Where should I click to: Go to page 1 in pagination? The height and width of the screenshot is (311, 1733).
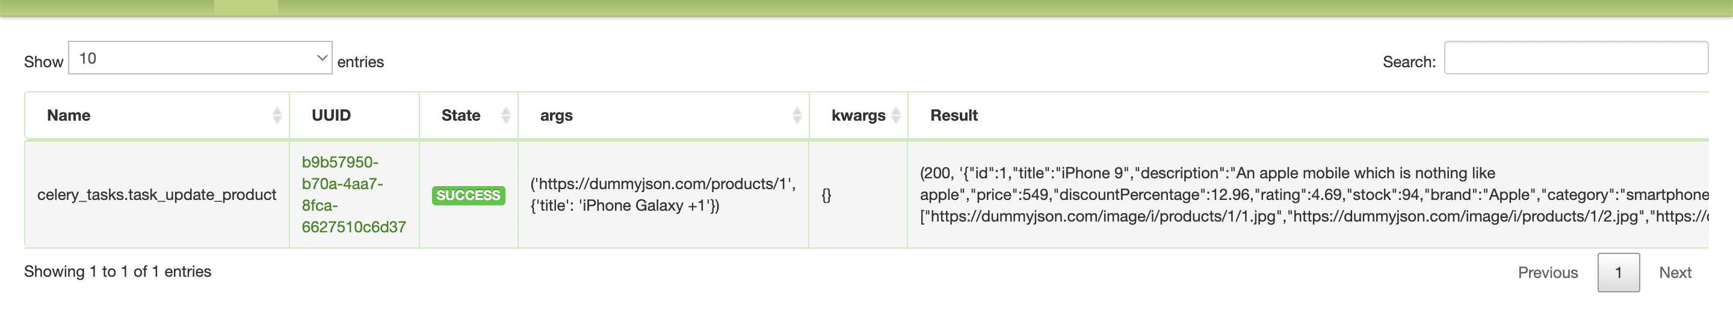click(x=1618, y=273)
